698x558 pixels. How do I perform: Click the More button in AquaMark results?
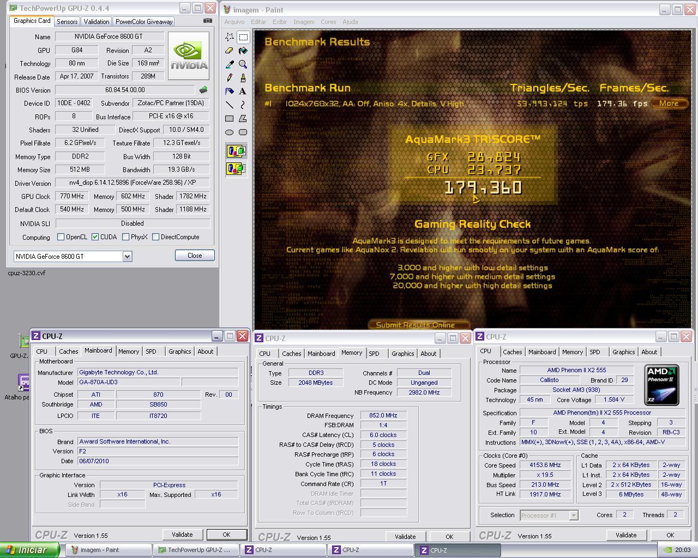pyautogui.click(x=669, y=103)
